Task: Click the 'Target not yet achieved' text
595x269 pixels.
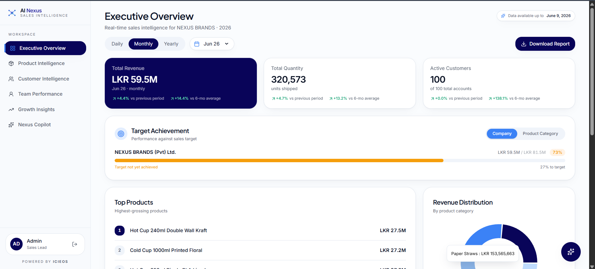Action: pos(136,167)
